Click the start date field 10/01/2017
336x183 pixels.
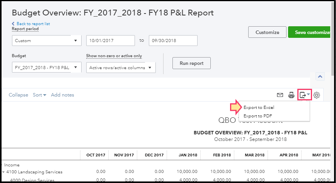point(111,41)
